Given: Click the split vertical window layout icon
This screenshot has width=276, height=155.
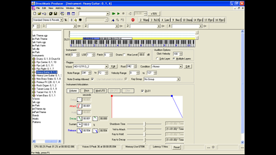Looking at the screenshot, I should coord(73,13).
